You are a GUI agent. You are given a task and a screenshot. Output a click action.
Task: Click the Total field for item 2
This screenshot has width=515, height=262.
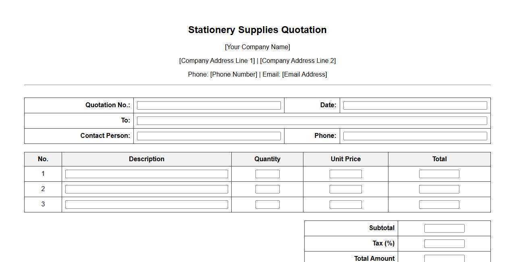point(439,189)
